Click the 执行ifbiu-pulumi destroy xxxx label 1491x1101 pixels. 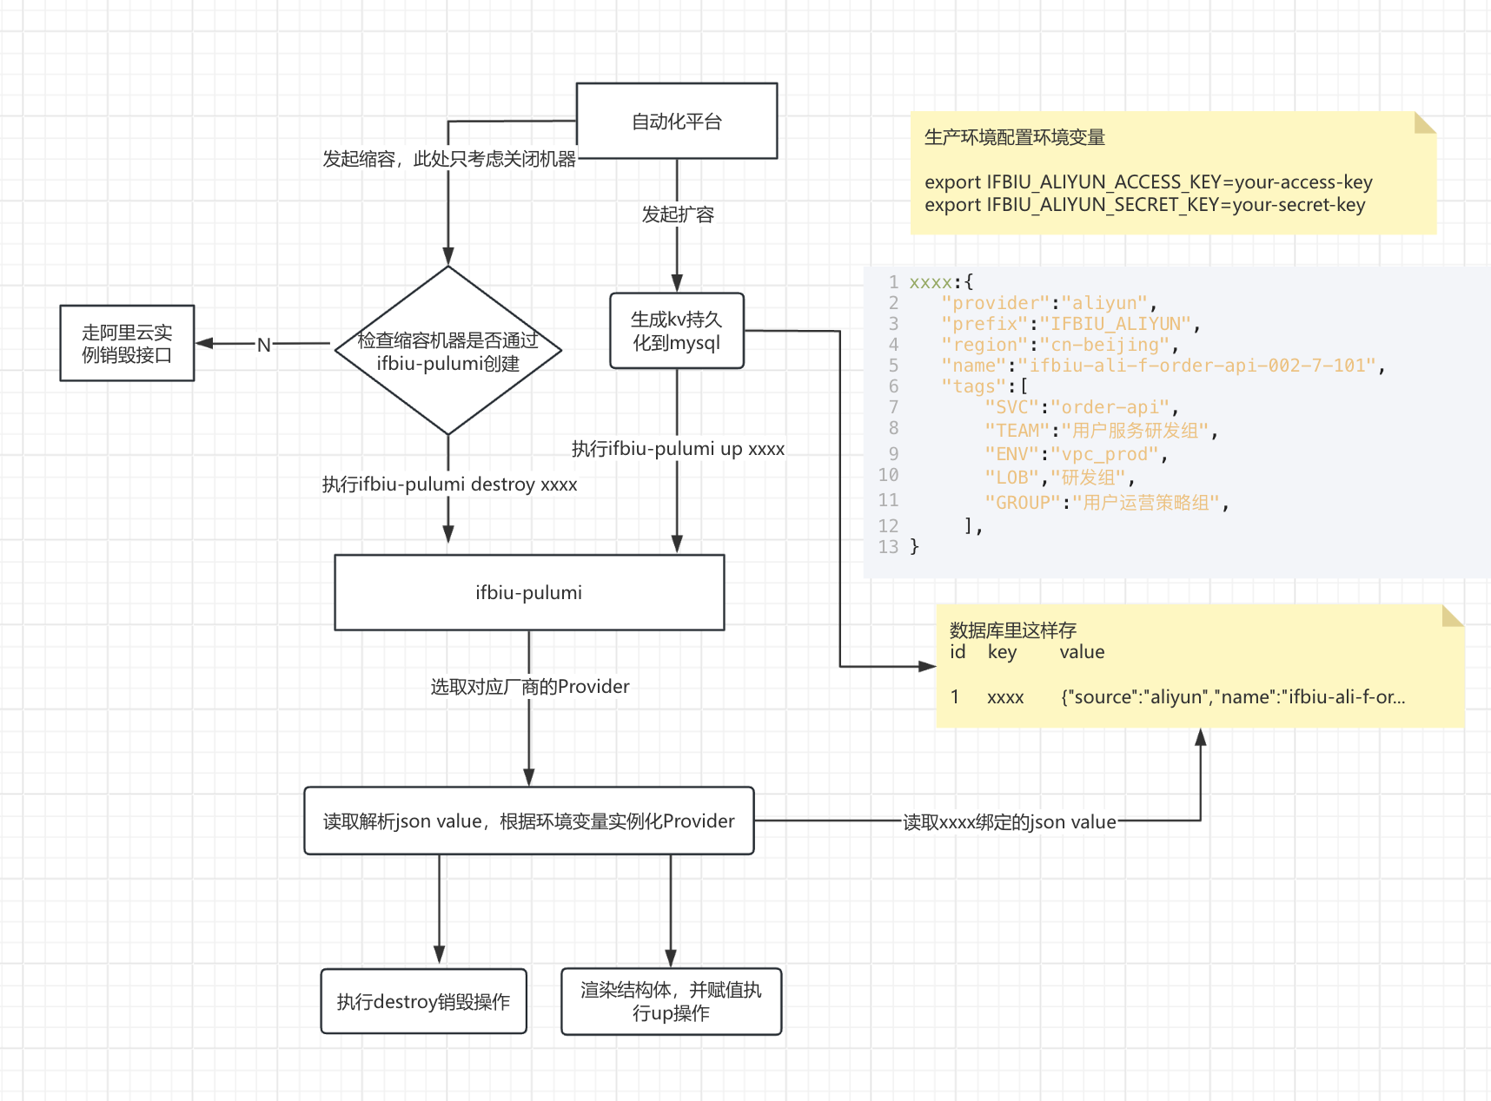pyautogui.click(x=449, y=485)
